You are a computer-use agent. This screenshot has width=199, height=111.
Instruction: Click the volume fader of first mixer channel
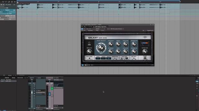click(x=32, y=92)
